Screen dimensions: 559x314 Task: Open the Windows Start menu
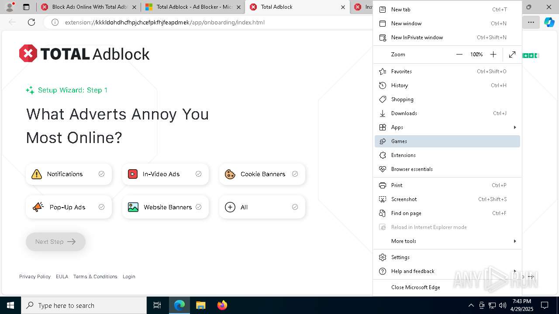tap(10, 305)
